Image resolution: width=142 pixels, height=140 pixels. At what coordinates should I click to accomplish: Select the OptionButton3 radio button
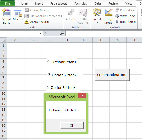48,87
